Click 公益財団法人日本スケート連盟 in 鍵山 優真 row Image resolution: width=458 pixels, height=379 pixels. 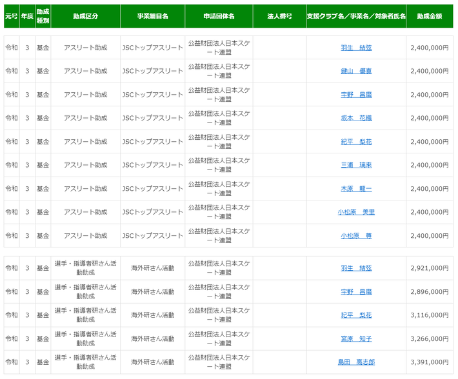tap(219, 71)
